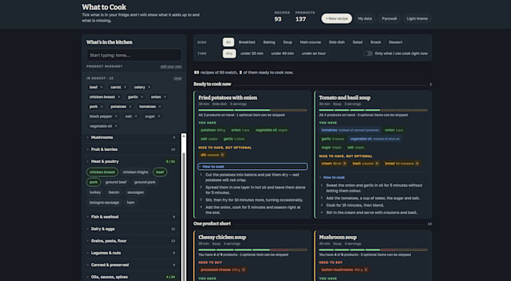Select the bacon product chip
Image resolution: width=511 pixels, height=281 pixels.
(114, 192)
